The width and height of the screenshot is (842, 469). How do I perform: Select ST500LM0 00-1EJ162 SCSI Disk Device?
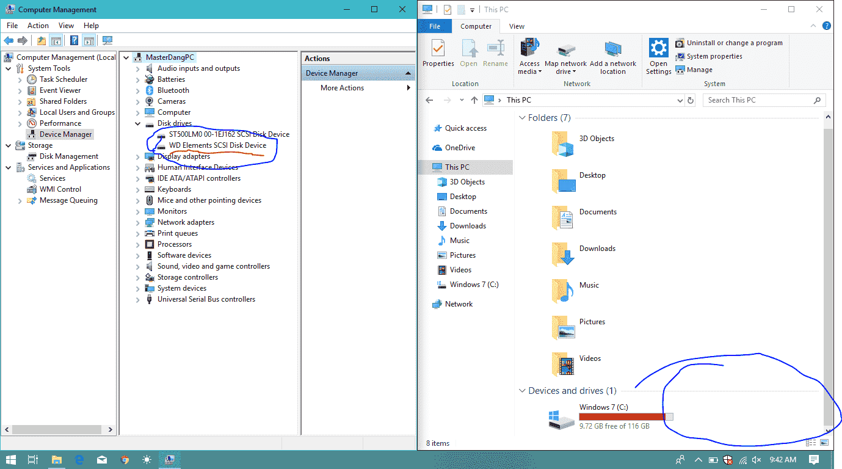(x=229, y=134)
